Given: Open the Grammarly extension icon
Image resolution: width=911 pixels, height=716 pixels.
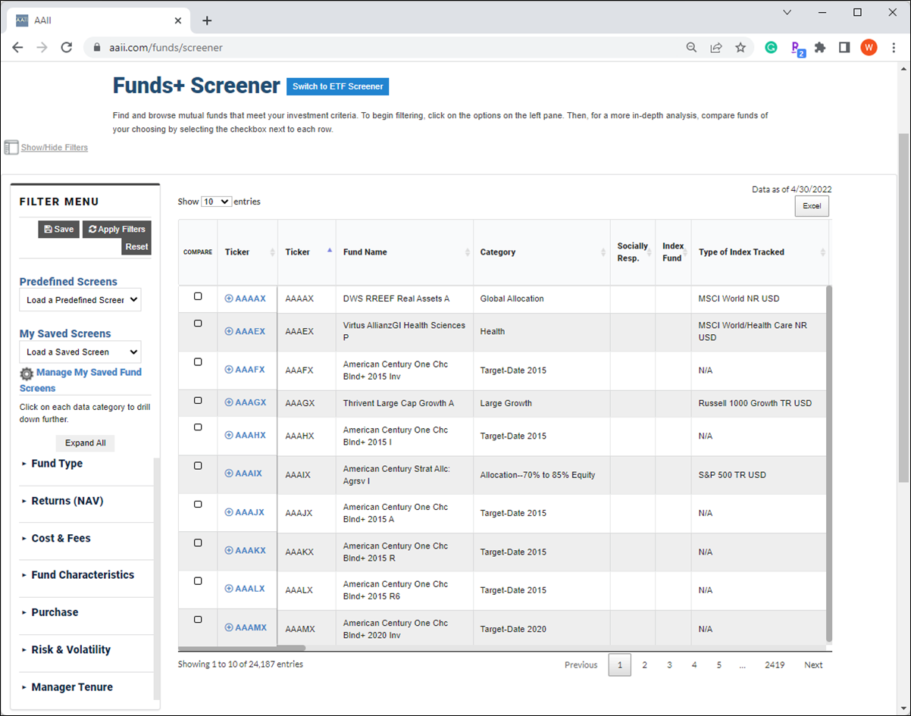Looking at the screenshot, I should (771, 47).
